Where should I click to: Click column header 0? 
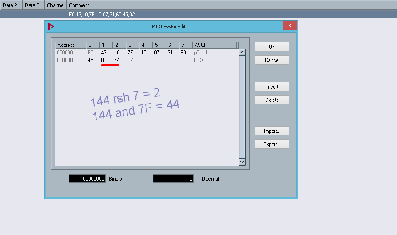[93, 45]
